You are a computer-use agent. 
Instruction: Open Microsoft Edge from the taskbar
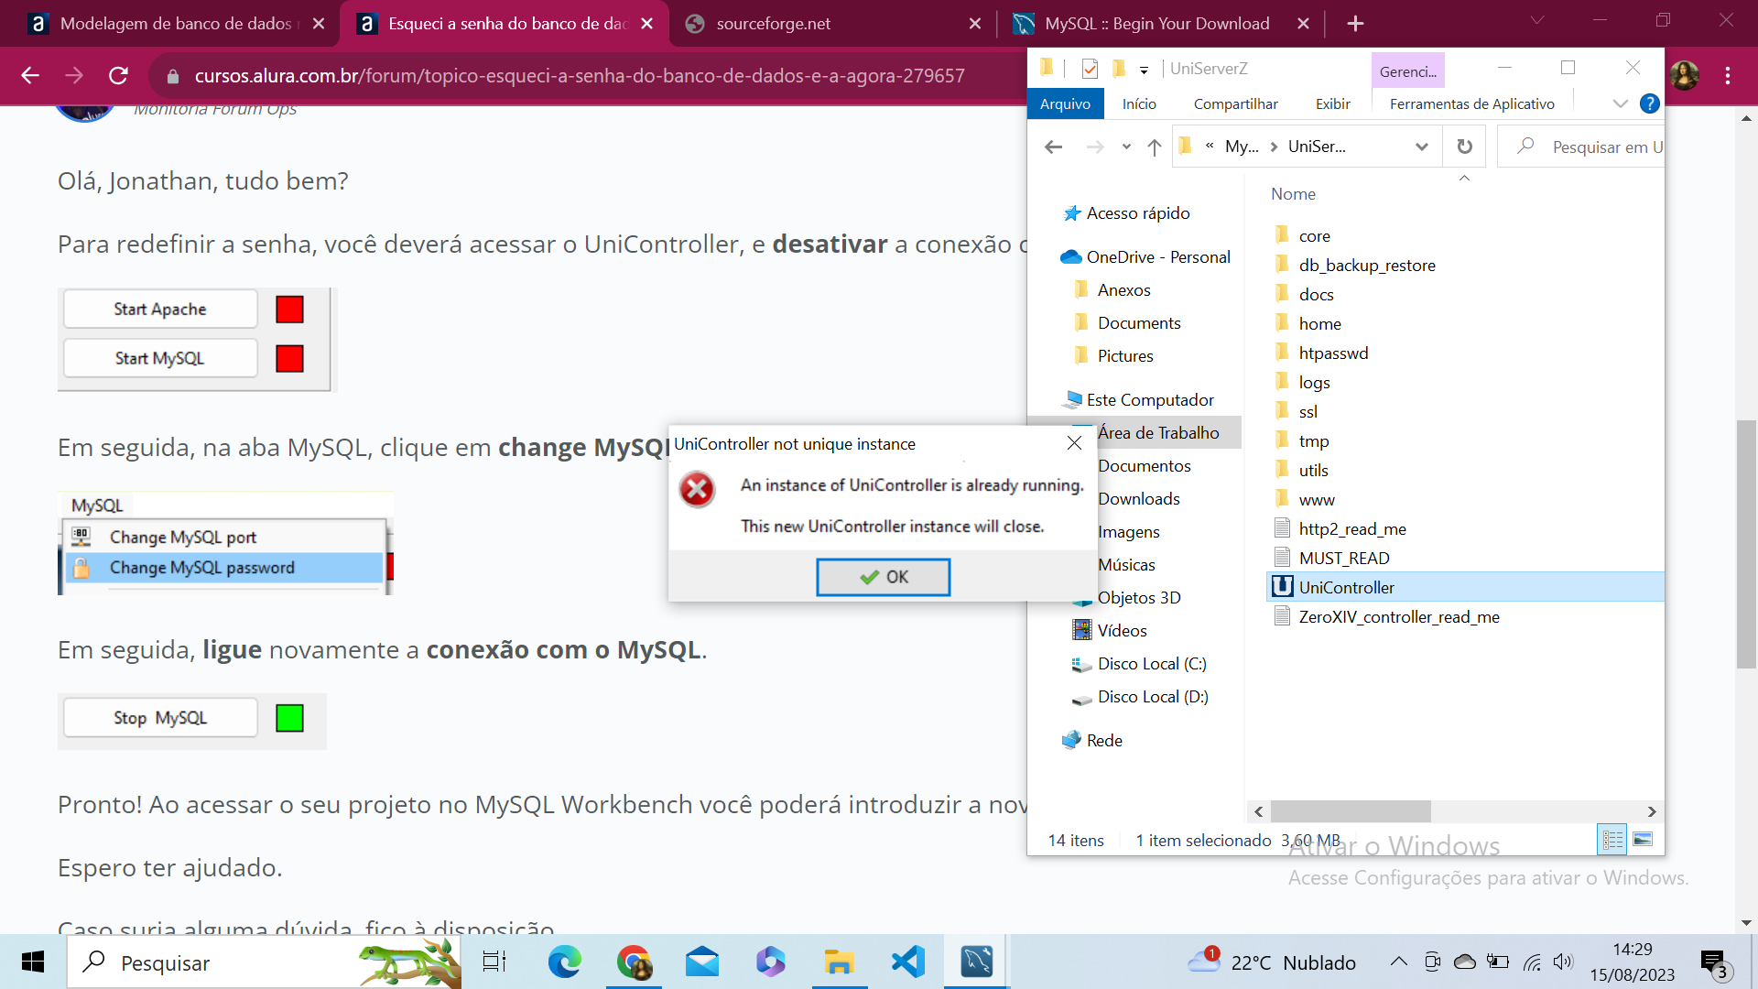pos(564,962)
